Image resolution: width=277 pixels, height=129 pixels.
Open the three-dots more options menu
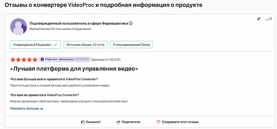click(267, 19)
